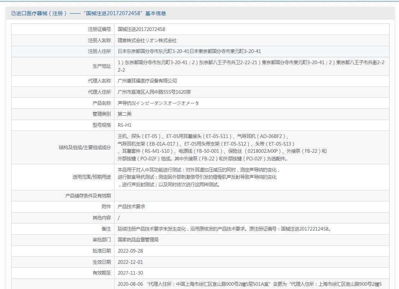Click the approval date 2022-09-28
This screenshot has height=289, width=399.
(x=130, y=251)
